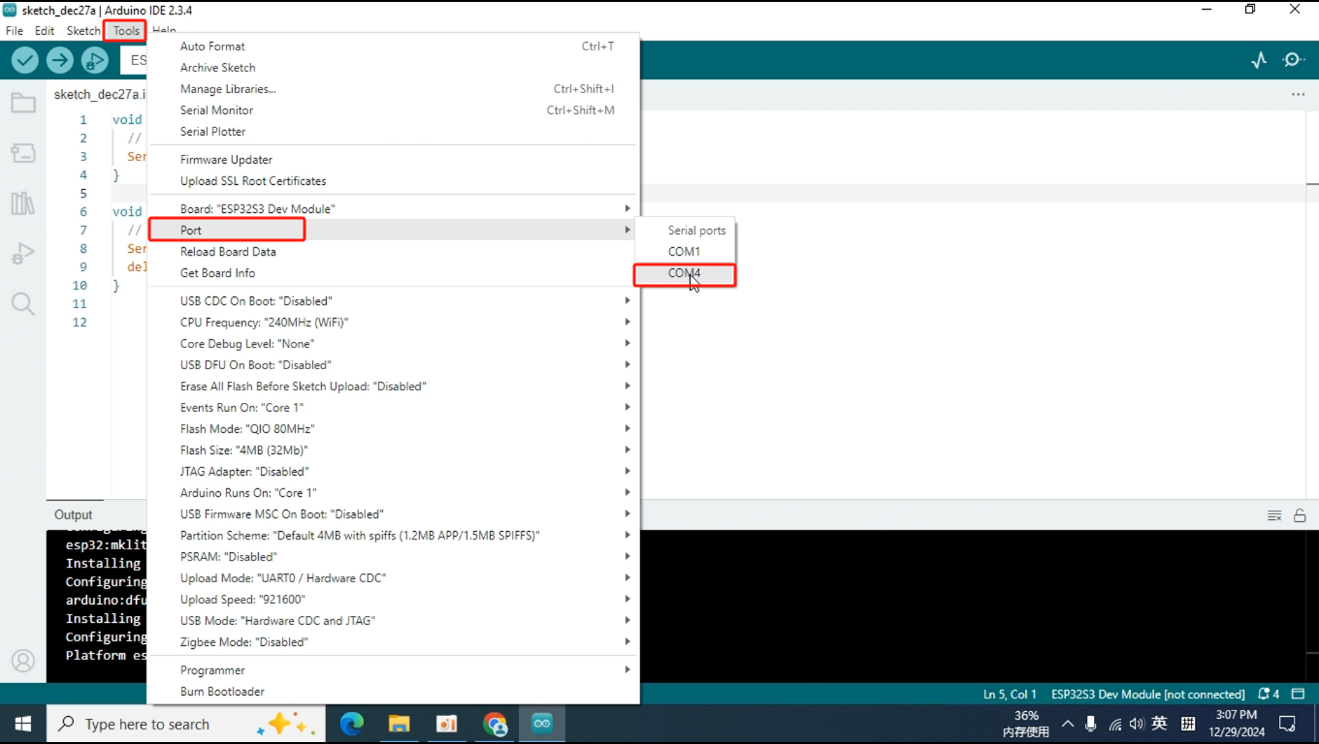Click the notifications bell showing 4

pyautogui.click(x=1269, y=694)
